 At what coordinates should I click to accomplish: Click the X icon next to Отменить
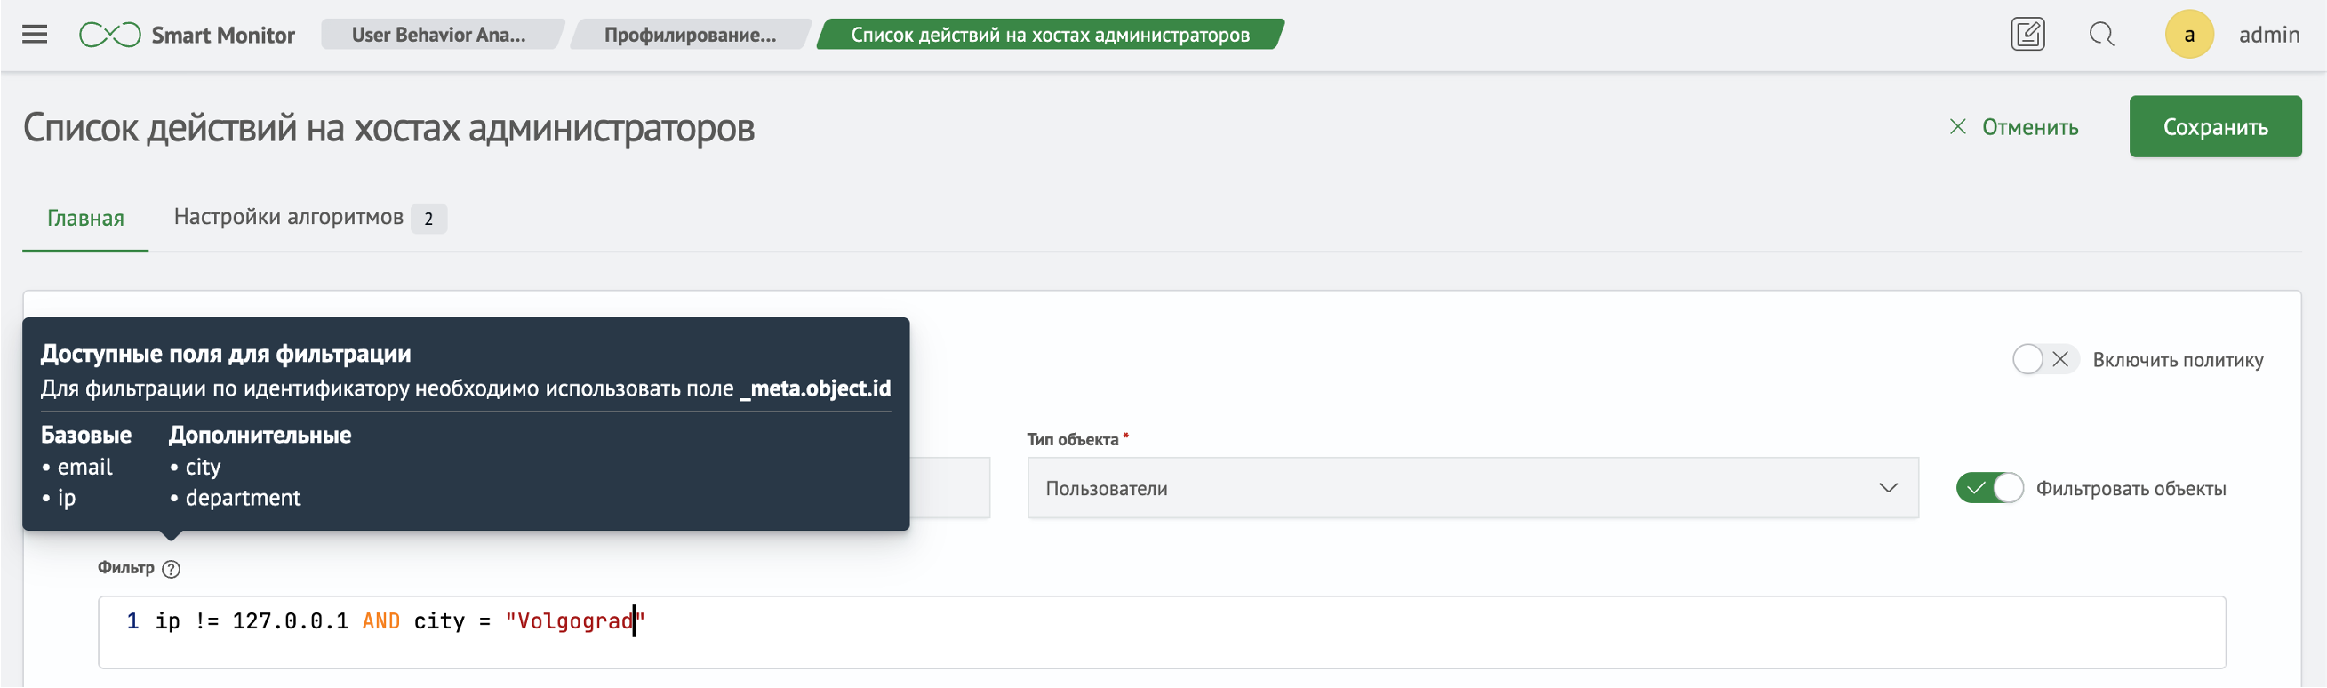click(1956, 126)
